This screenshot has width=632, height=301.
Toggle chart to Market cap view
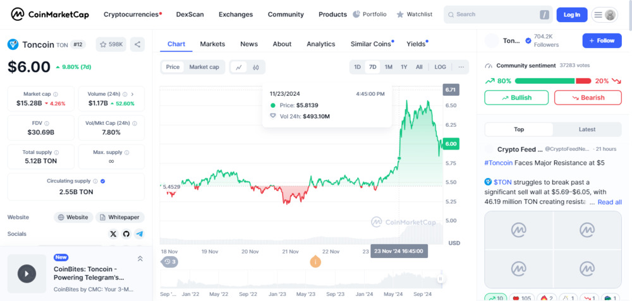tap(204, 67)
